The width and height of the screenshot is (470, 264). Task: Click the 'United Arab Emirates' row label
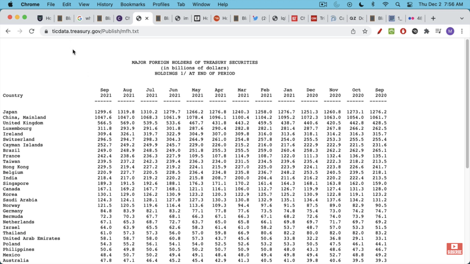(x=31, y=238)
